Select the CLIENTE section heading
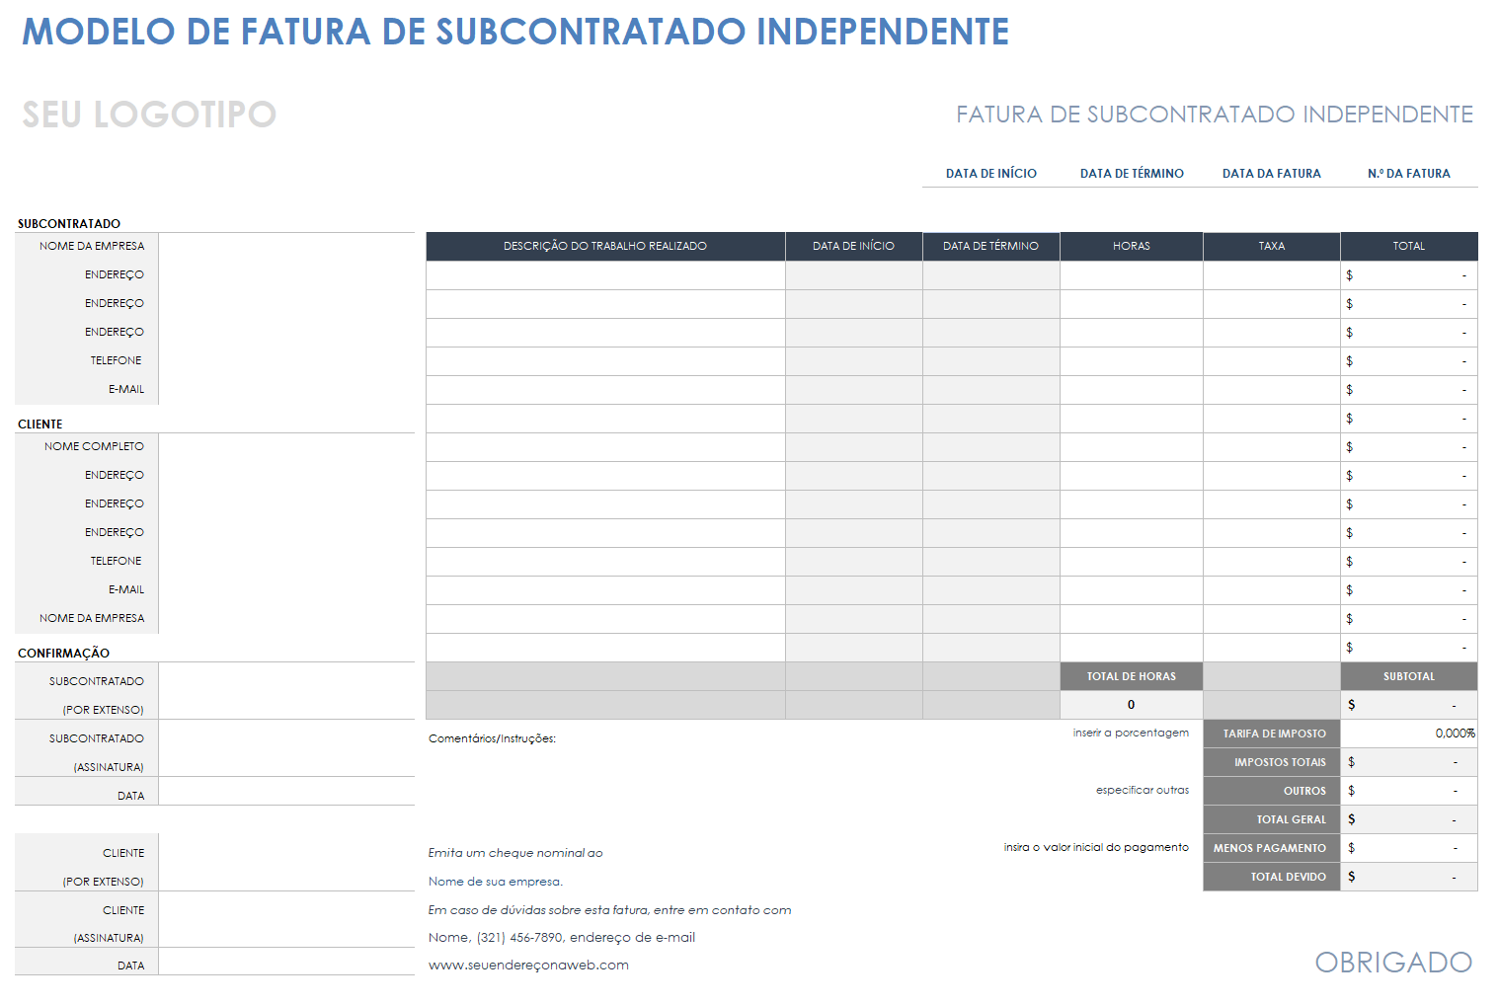The width and height of the screenshot is (1499, 1005). (x=40, y=425)
